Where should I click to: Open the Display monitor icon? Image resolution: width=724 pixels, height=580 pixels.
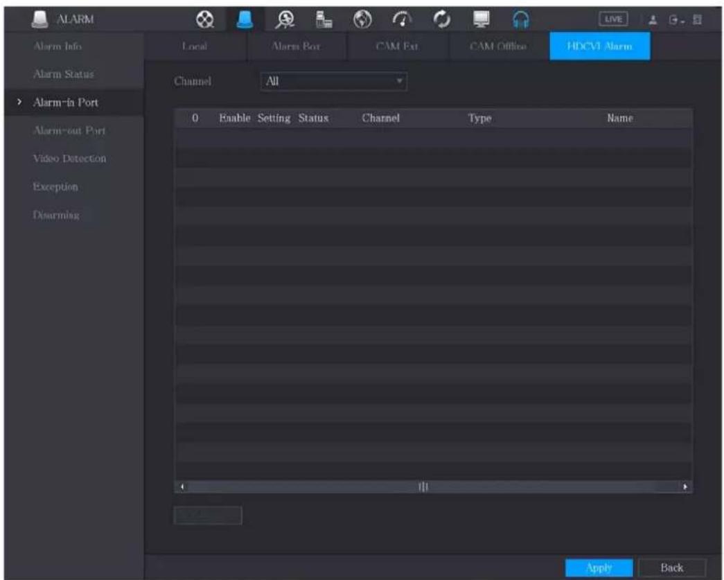point(481,19)
